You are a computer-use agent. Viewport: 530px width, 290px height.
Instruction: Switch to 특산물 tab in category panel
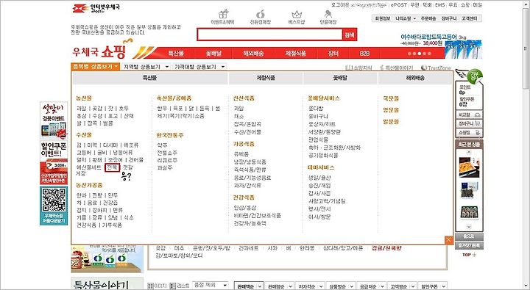pos(149,78)
